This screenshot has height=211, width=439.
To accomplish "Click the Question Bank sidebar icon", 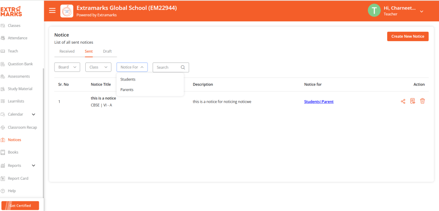I will (3, 64).
